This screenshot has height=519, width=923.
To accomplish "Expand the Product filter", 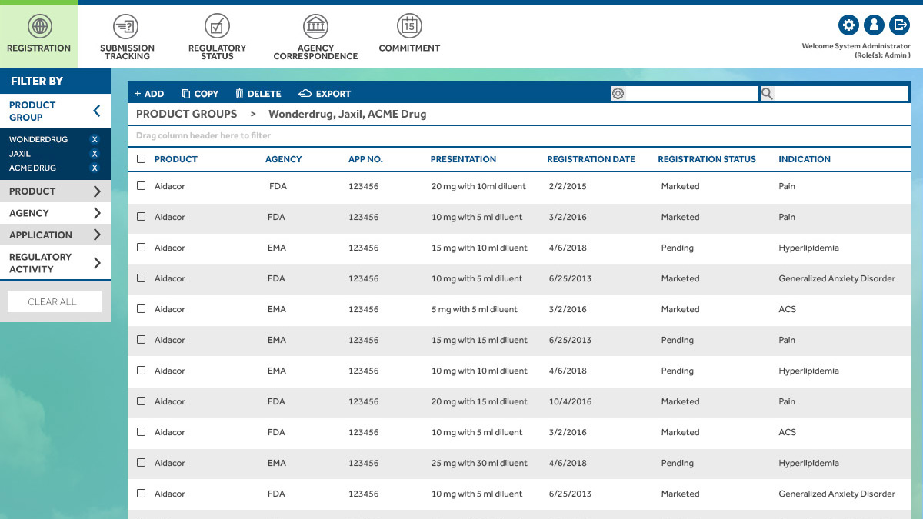I will click(97, 191).
